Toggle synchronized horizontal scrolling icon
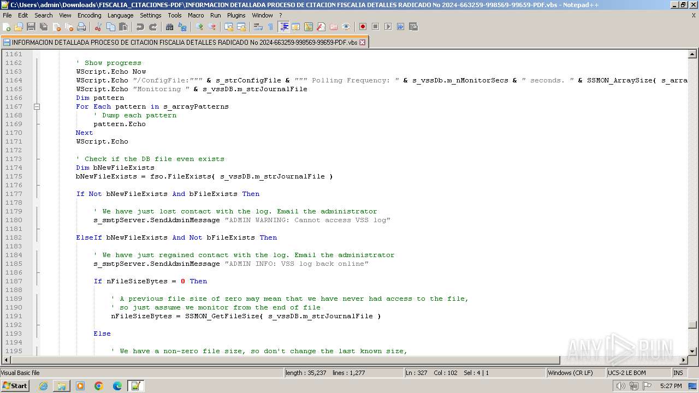The image size is (699, 393). click(241, 27)
